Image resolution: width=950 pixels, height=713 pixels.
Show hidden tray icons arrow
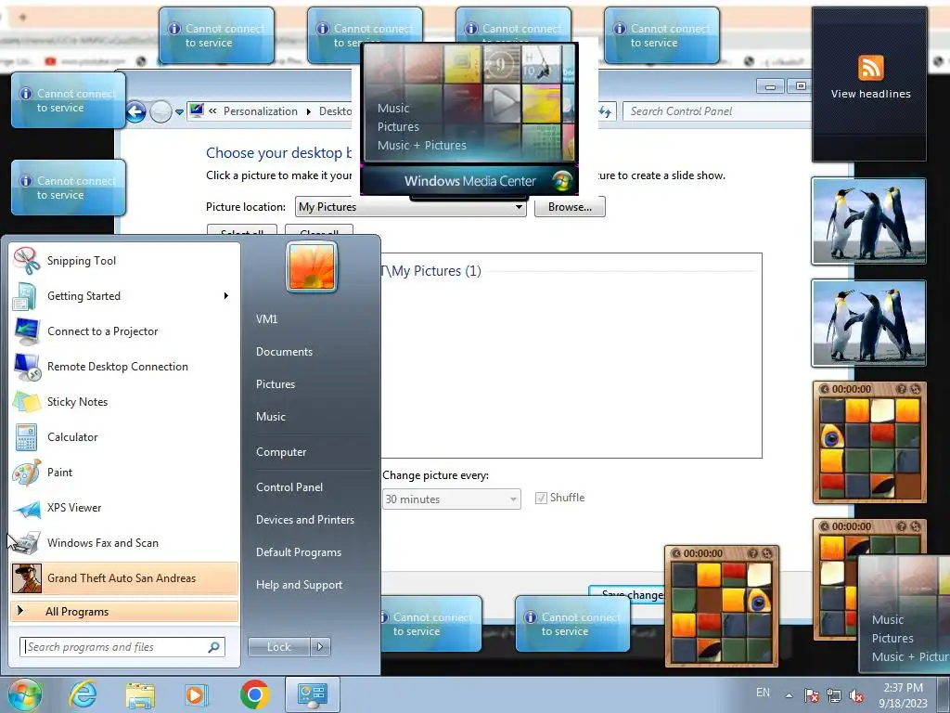click(x=789, y=695)
